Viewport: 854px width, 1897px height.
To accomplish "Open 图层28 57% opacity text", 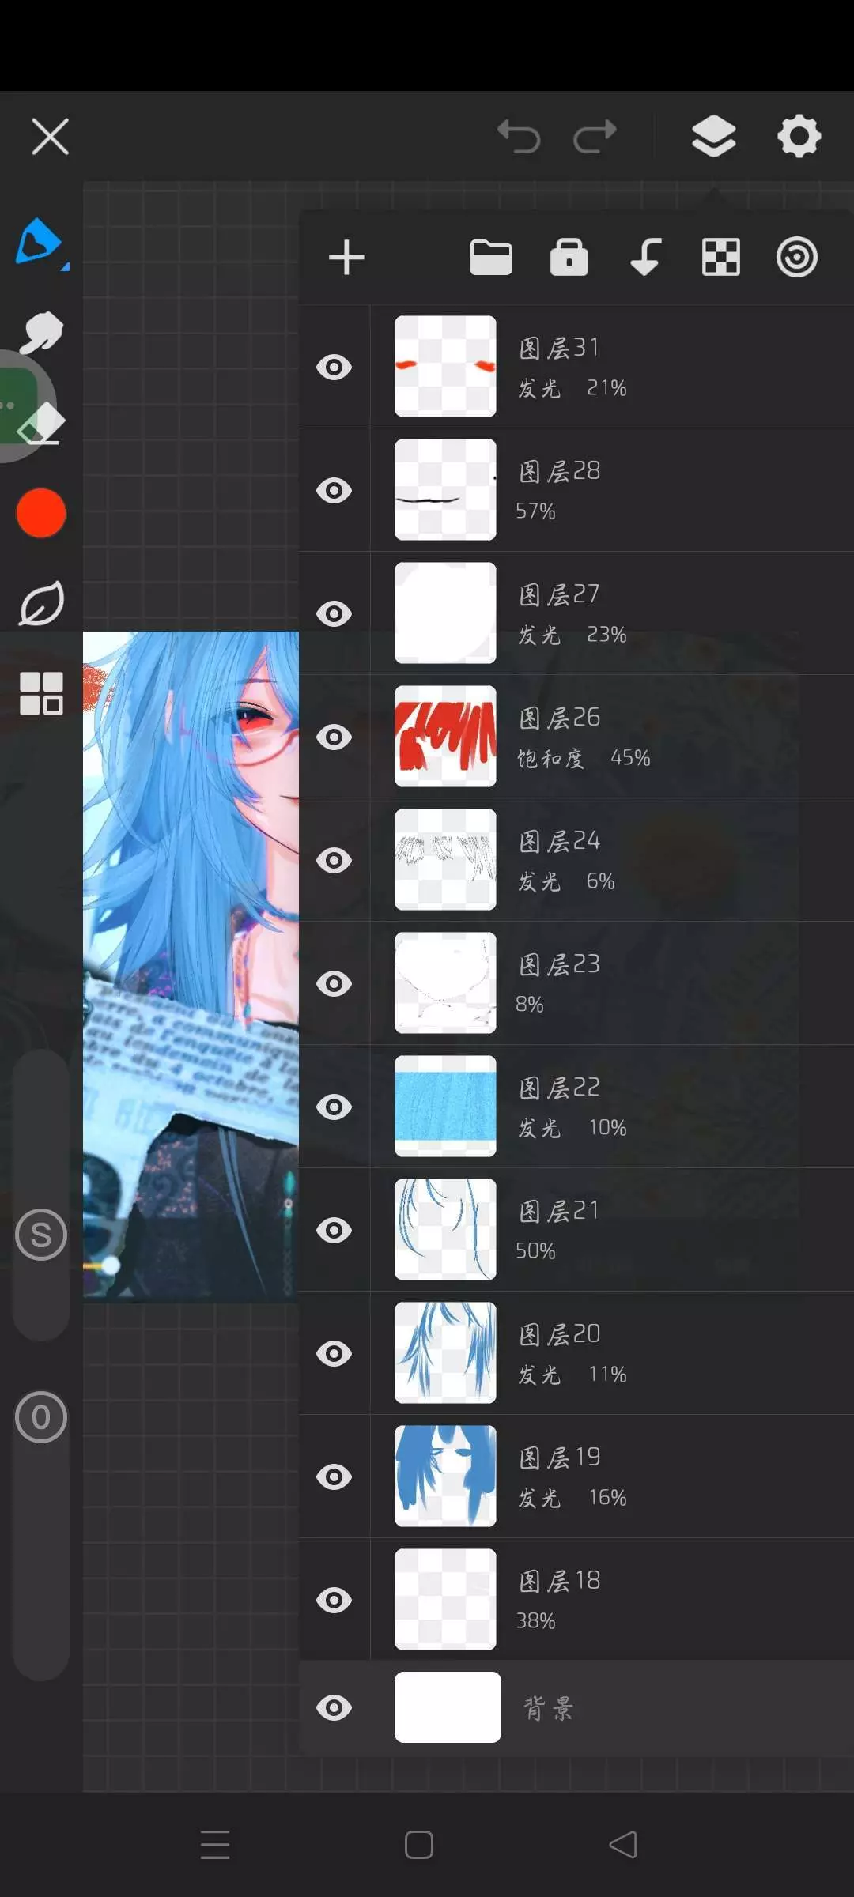I will click(x=535, y=511).
